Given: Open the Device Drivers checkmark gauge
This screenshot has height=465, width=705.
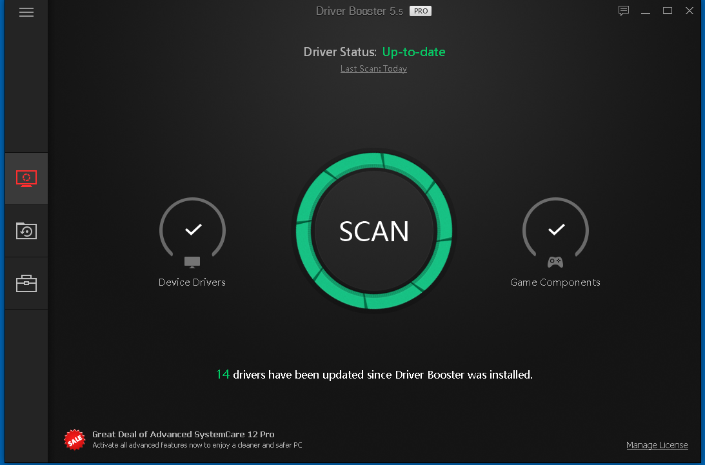Looking at the screenshot, I should point(192,230).
